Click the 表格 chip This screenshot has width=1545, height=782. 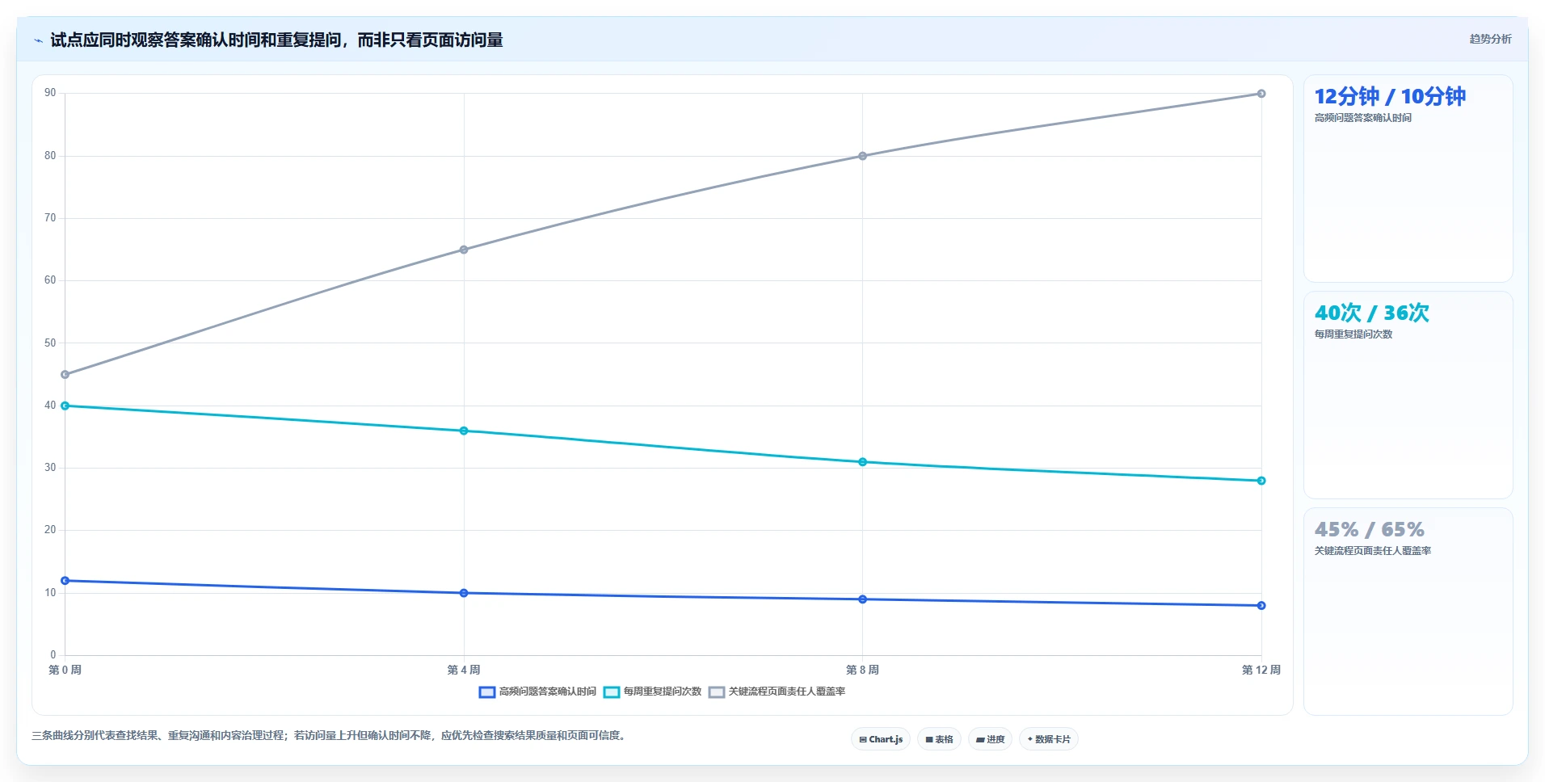click(939, 739)
